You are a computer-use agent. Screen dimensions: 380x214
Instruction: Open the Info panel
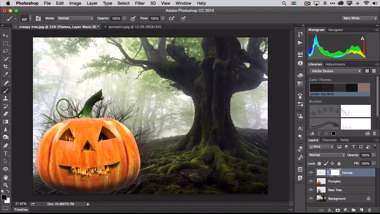[300, 63]
